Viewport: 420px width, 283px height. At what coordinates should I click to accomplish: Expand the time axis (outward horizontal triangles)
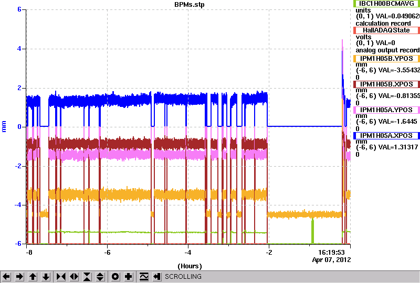[74, 277]
